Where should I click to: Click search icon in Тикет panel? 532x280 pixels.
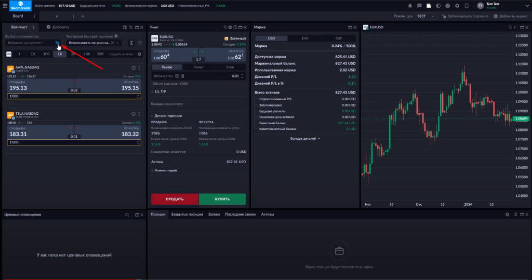tap(225, 27)
